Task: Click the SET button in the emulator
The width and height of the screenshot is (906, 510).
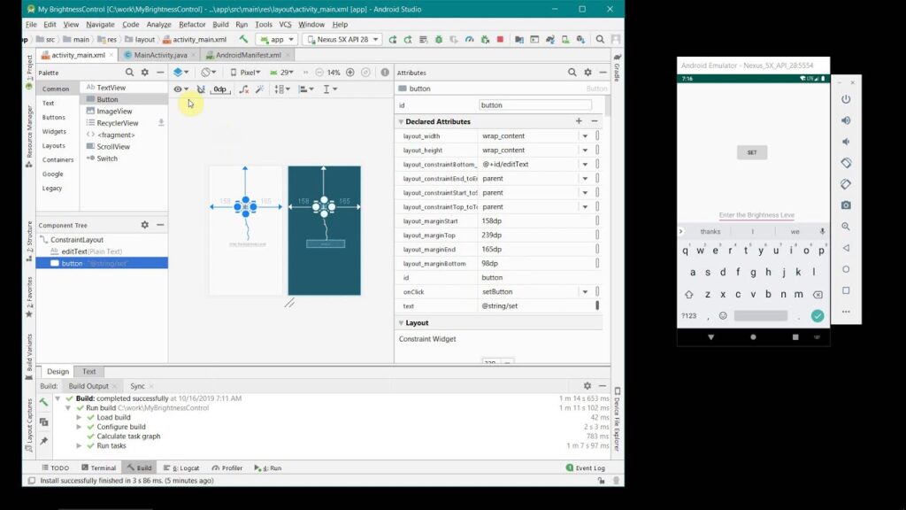Action: (752, 152)
